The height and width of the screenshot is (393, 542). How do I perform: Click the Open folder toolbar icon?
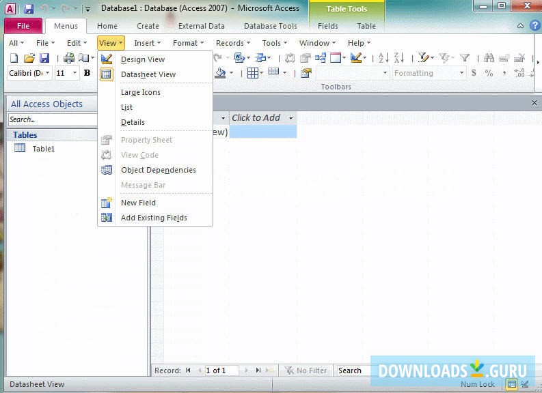coord(29,59)
